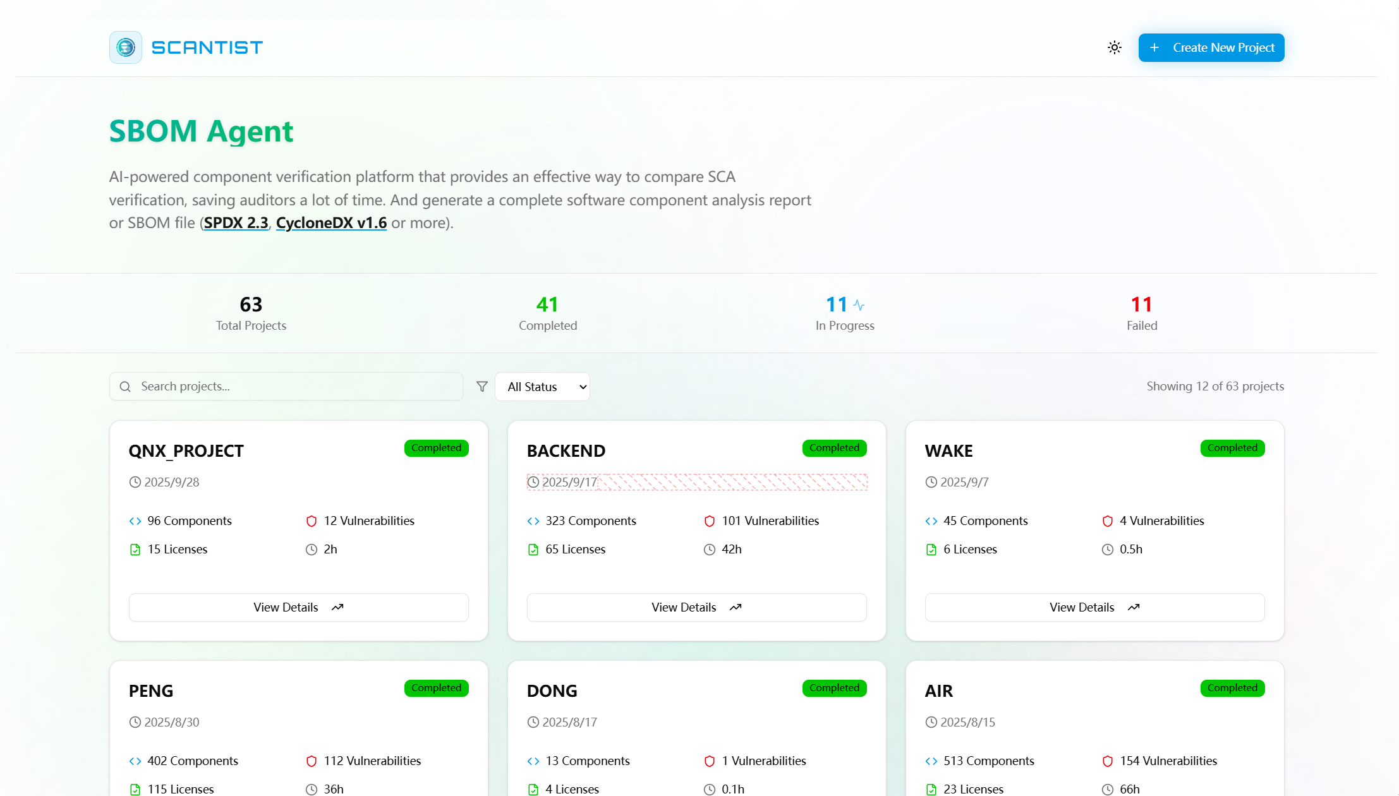Click the In Progress activity pulse icon

(x=859, y=305)
